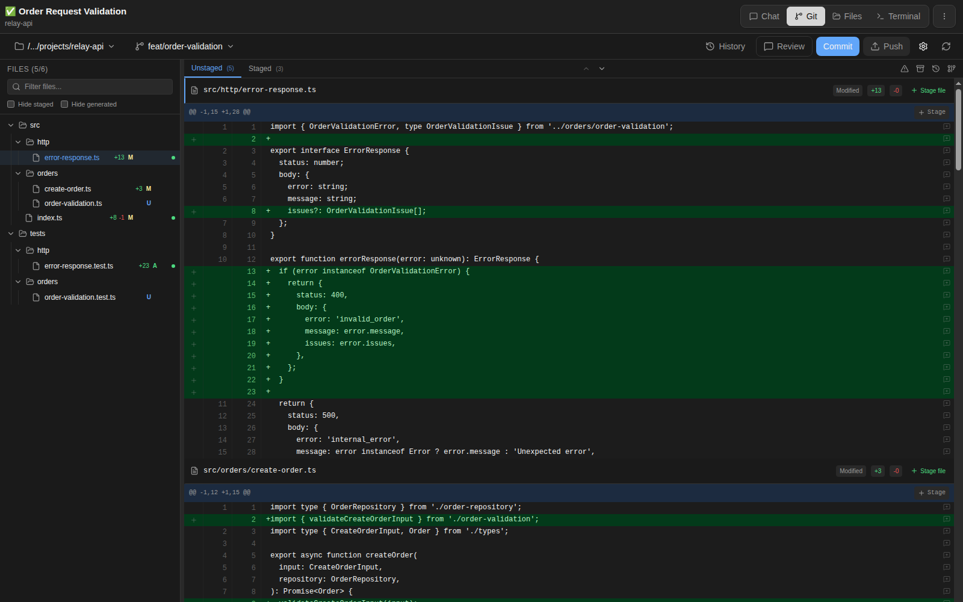This screenshot has height=602, width=963.
Task: Click the 'Modified' badge of create-order.ts header
Action: [851, 471]
